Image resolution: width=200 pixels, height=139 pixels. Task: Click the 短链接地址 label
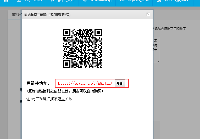point(38,83)
